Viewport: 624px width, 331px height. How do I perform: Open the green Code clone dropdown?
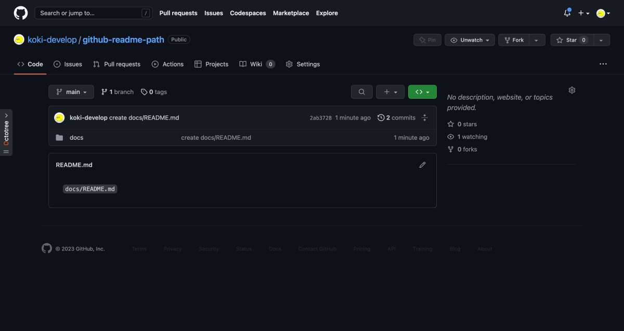pos(422,92)
